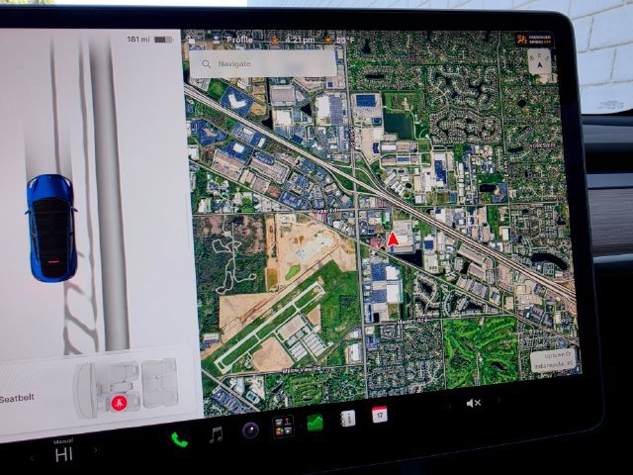633x475 pixels.
Task: Tap the battery level icon
Action: (x=163, y=40)
